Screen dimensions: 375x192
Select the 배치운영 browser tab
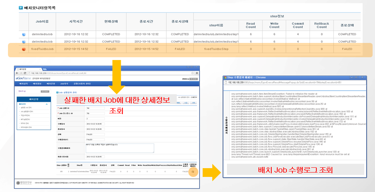coord(22,68)
